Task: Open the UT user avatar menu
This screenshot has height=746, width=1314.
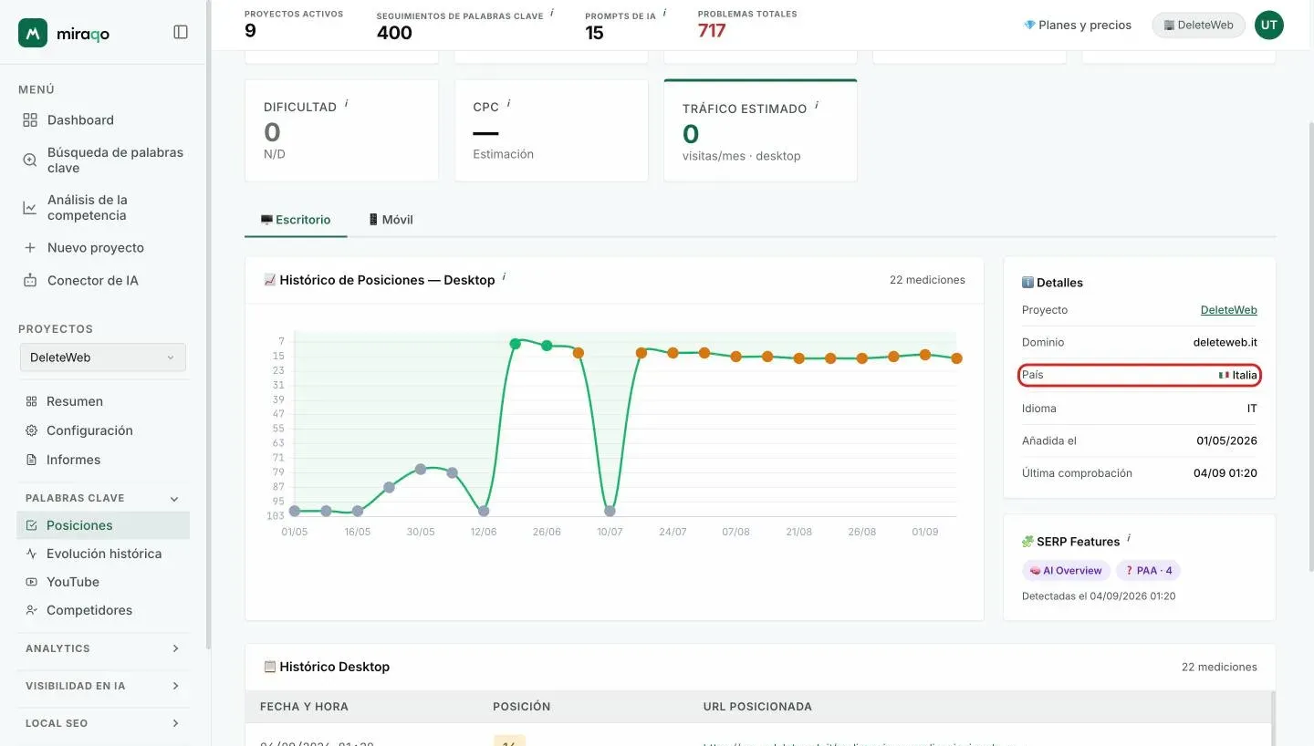Action: click(1268, 25)
